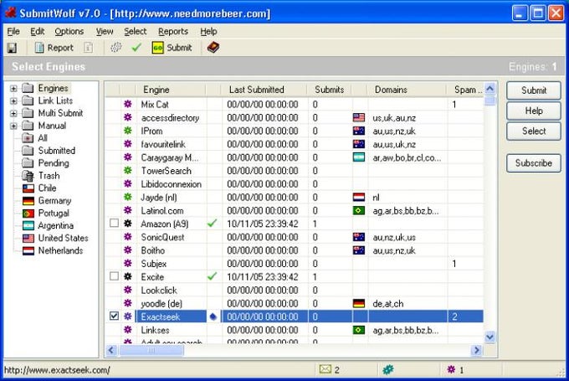Click the info page icon beside Report

point(88,48)
